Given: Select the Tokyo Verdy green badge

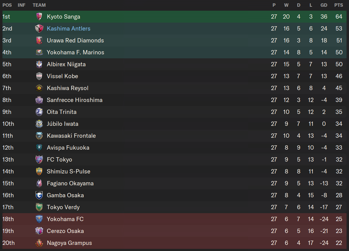Looking at the screenshot, I should [x=39, y=207].
